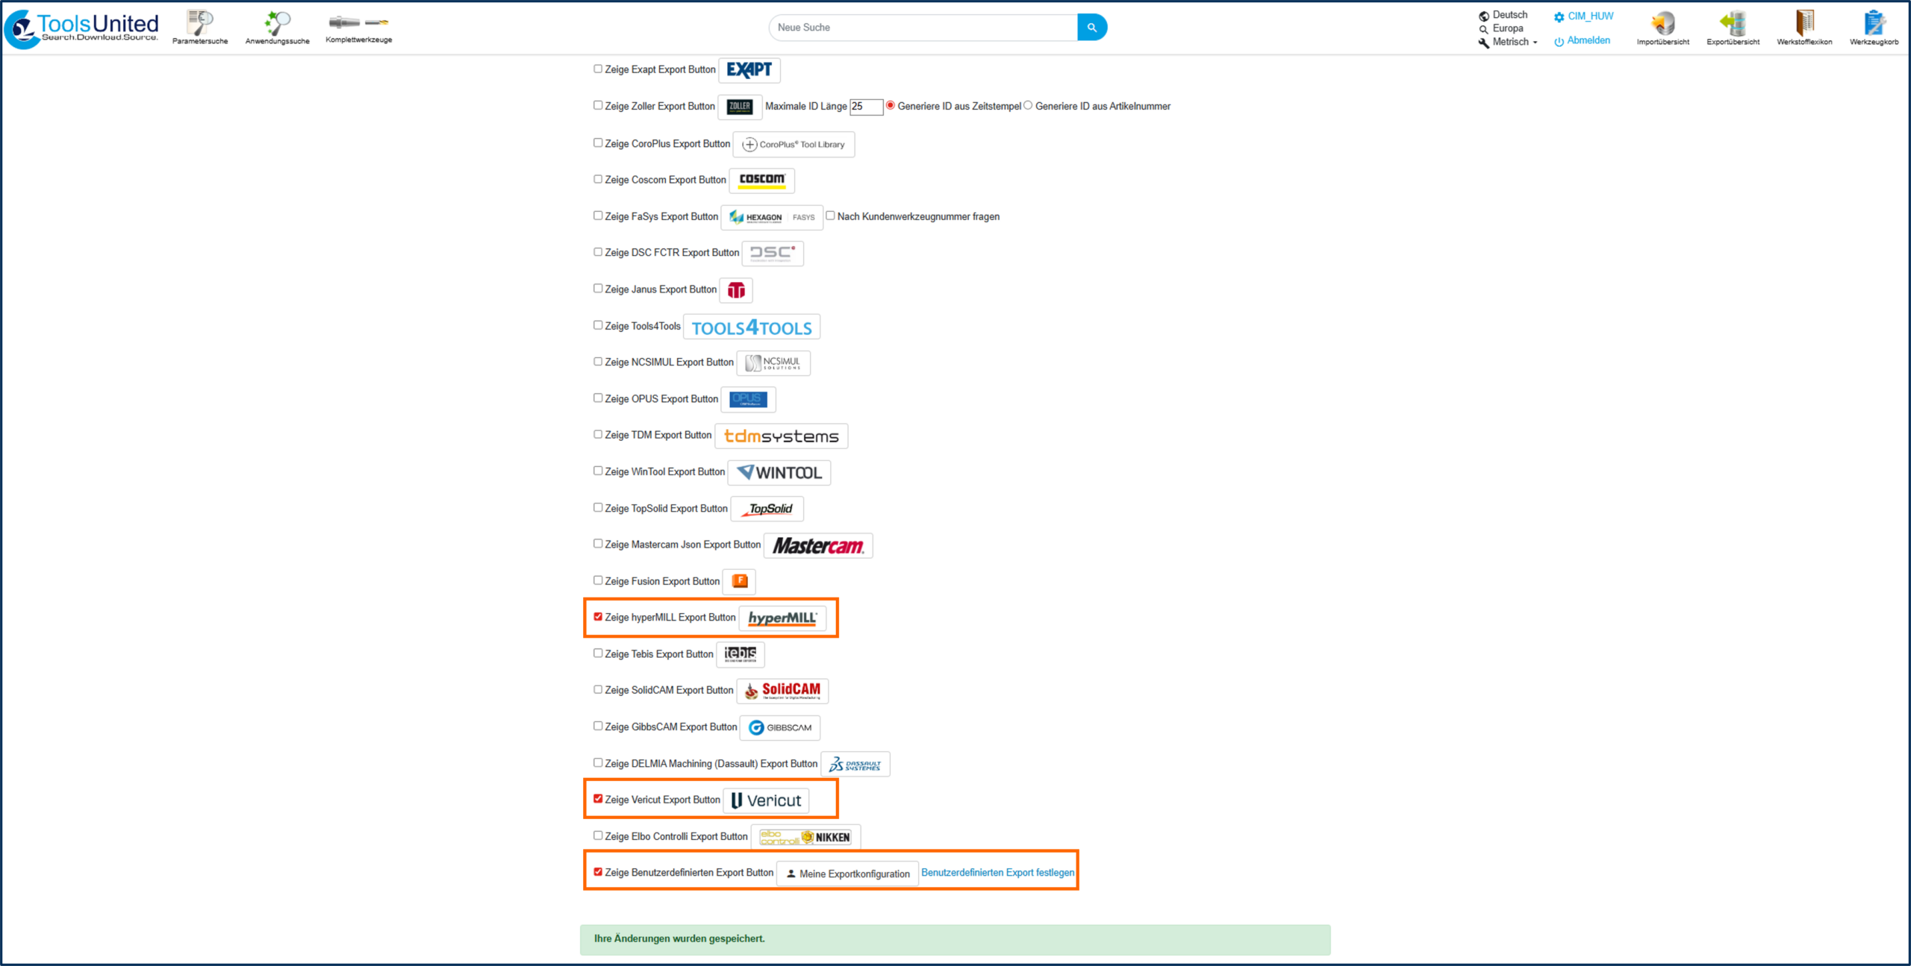The image size is (1911, 966).
Task: Click the TOOLS4TOOLS logo button
Action: (x=752, y=327)
